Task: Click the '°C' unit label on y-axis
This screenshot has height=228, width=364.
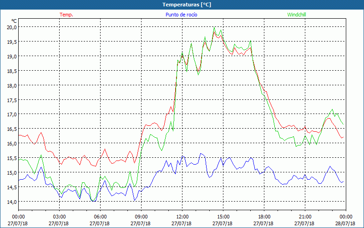Action: pyautogui.click(x=14, y=21)
